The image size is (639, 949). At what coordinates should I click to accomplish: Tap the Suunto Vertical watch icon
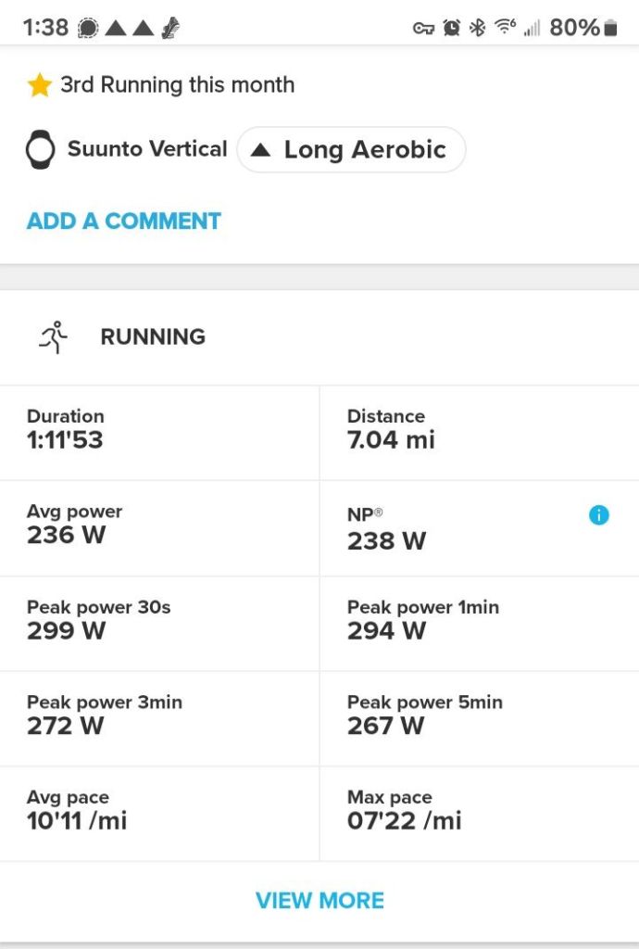point(40,149)
